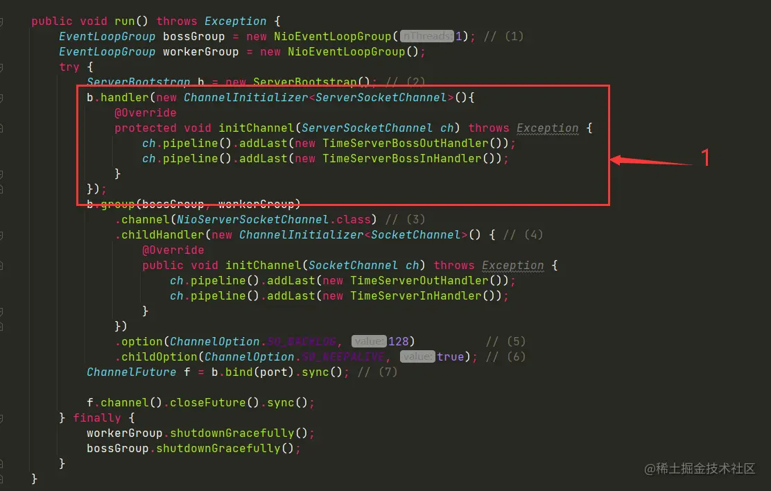Click the SO_BACKLOG option constant
Viewport: 771px width, 491px height.
pyautogui.click(x=302, y=341)
